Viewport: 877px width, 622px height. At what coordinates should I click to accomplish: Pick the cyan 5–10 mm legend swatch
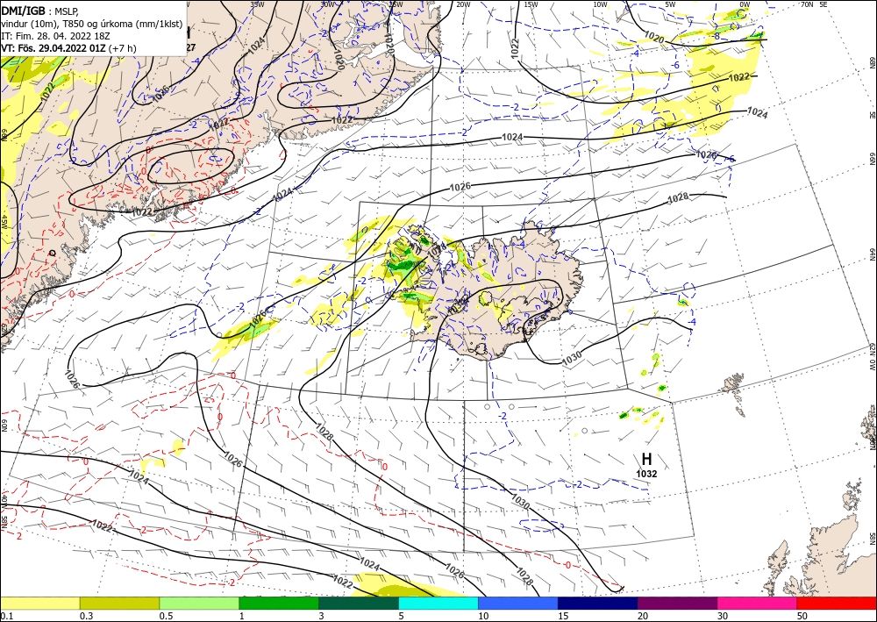(x=438, y=603)
